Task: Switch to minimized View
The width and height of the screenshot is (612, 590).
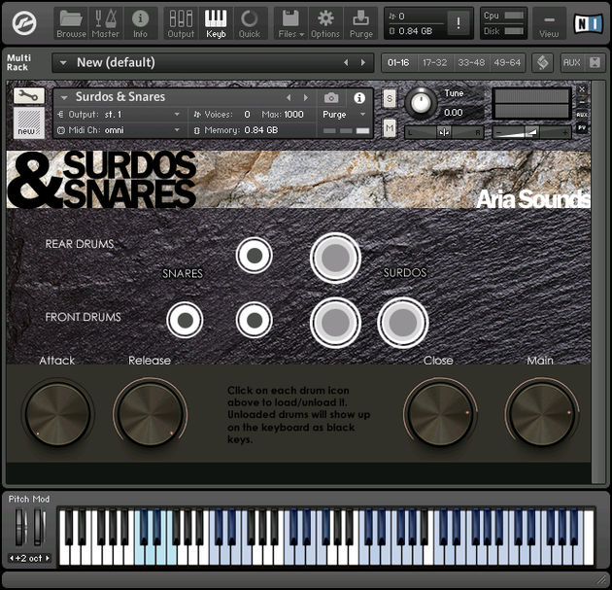Action: point(549,23)
